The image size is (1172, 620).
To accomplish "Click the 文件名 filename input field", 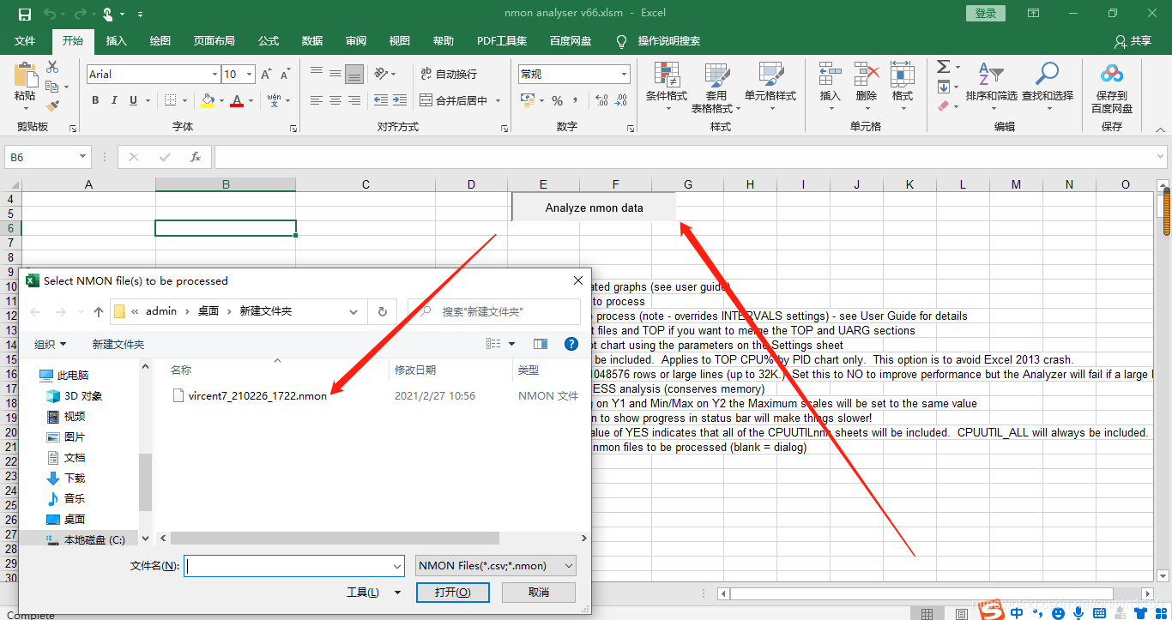I will click(x=287, y=566).
